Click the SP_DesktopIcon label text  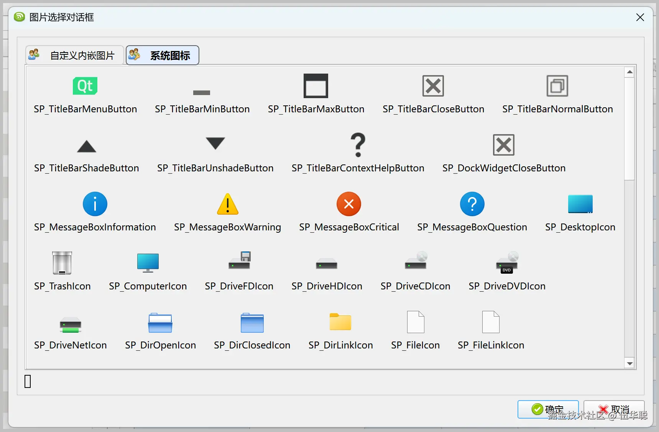[x=580, y=227]
